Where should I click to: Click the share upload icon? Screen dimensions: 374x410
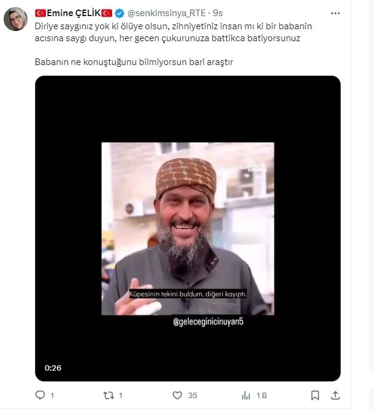(x=335, y=395)
